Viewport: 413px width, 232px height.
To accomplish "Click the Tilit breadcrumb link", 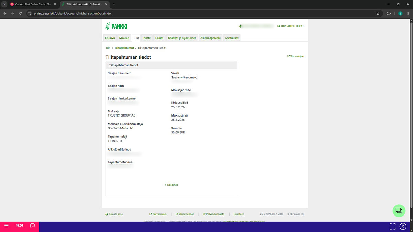I will (x=108, y=48).
